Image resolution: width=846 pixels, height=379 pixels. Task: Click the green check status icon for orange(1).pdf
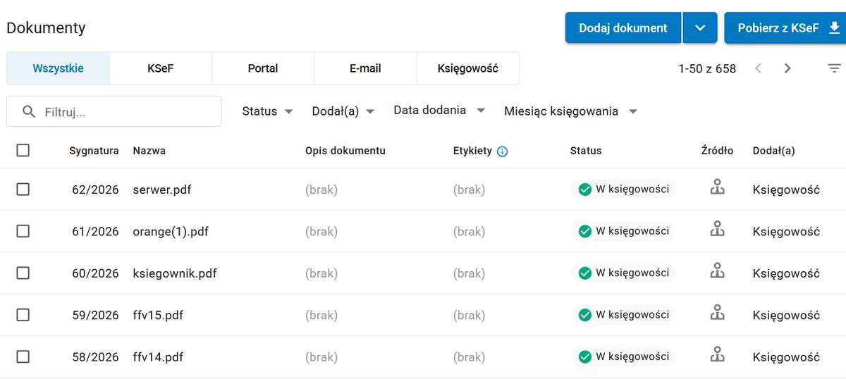(584, 231)
